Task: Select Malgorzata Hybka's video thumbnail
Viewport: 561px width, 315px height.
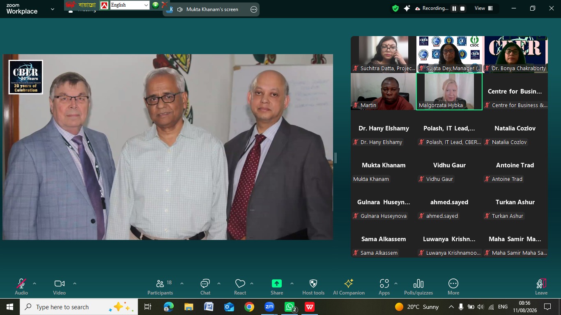Action: point(449,91)
